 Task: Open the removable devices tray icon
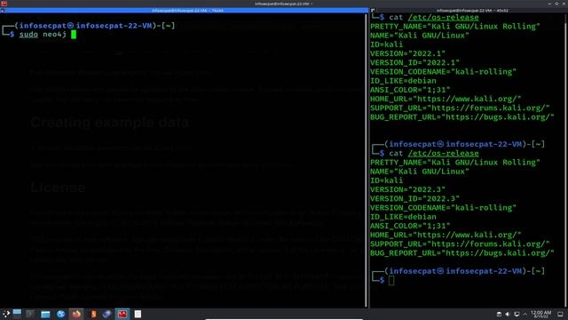pos(499,314)
